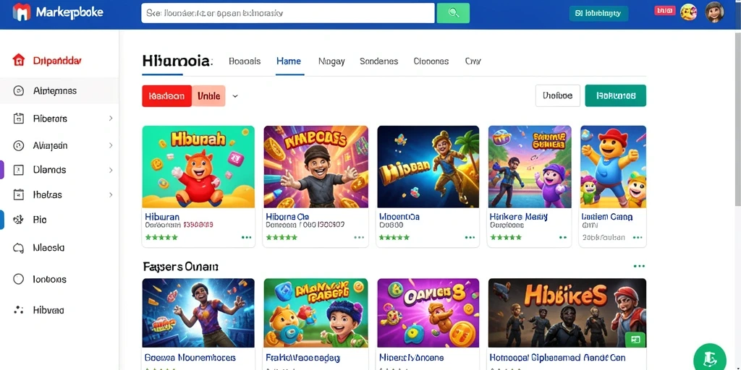
Task: Click green floating button at bottom right
Action: 710,357
